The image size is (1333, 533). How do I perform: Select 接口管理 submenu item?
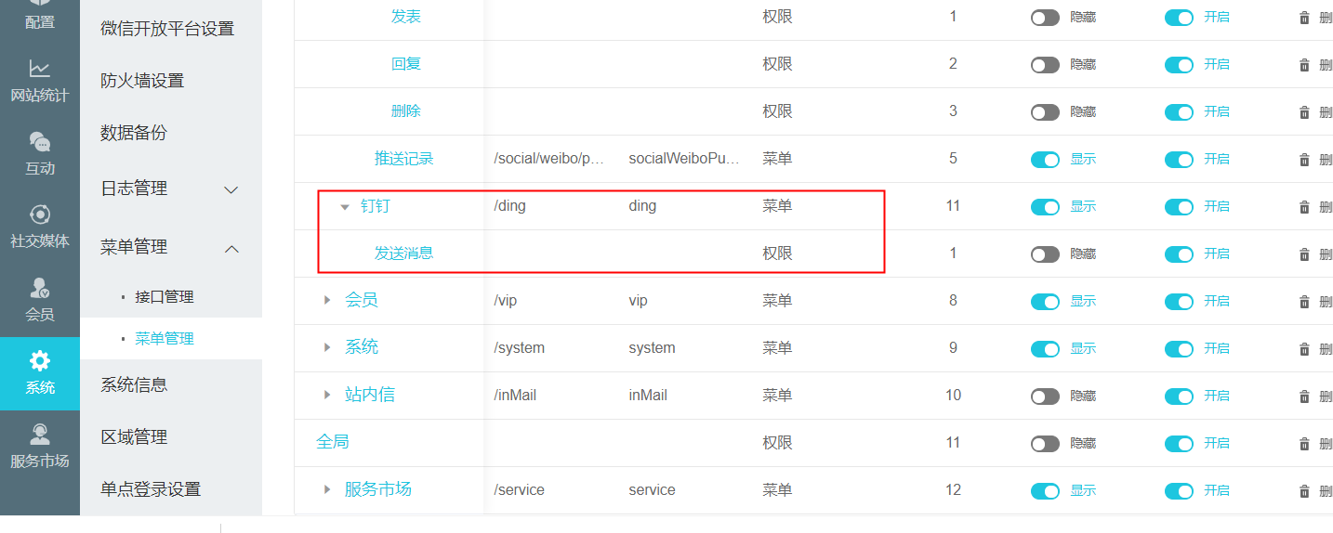[165, 297]
